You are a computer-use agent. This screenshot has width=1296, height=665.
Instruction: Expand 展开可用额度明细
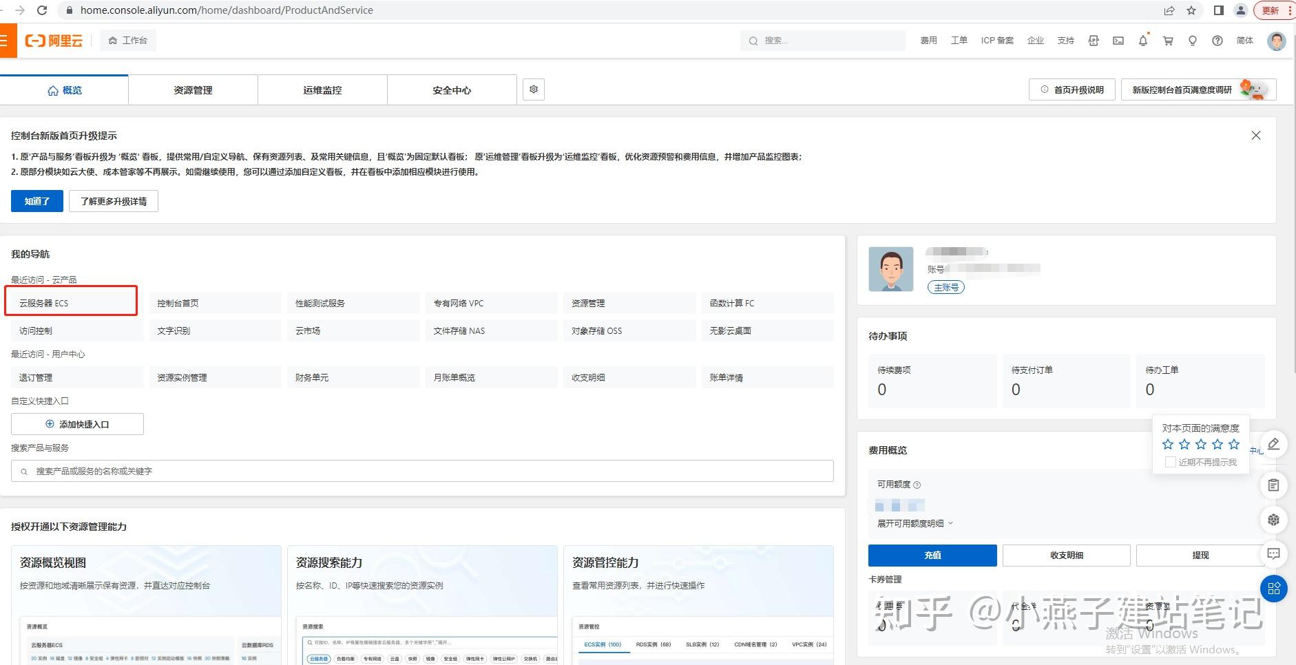(915, 523)
